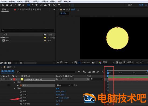
Task: Open the 效果(T) menu
Action: pyautogui.click(x=36, y=2)
